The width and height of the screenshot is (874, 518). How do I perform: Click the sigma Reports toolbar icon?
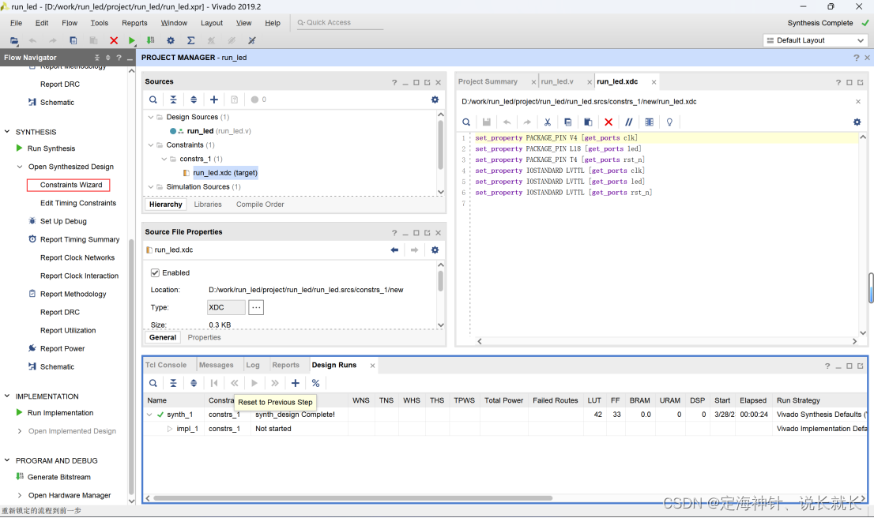[x=190, y=40]
